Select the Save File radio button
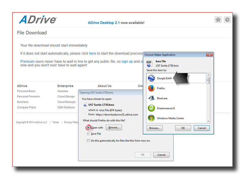The image size is (245, 179). [88, 134]
